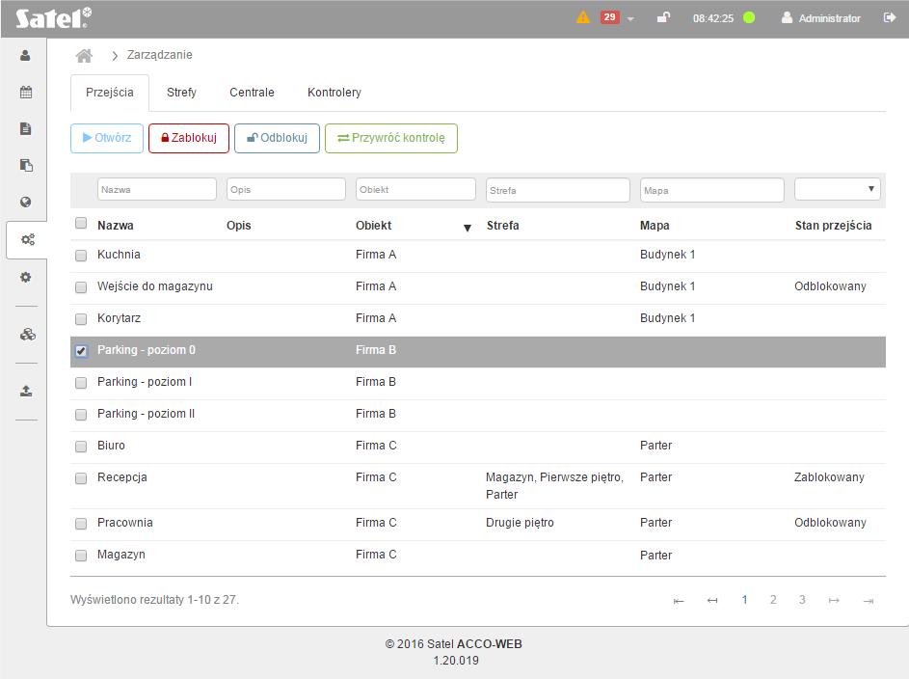Open the calendar icon in sidebar

25,93
